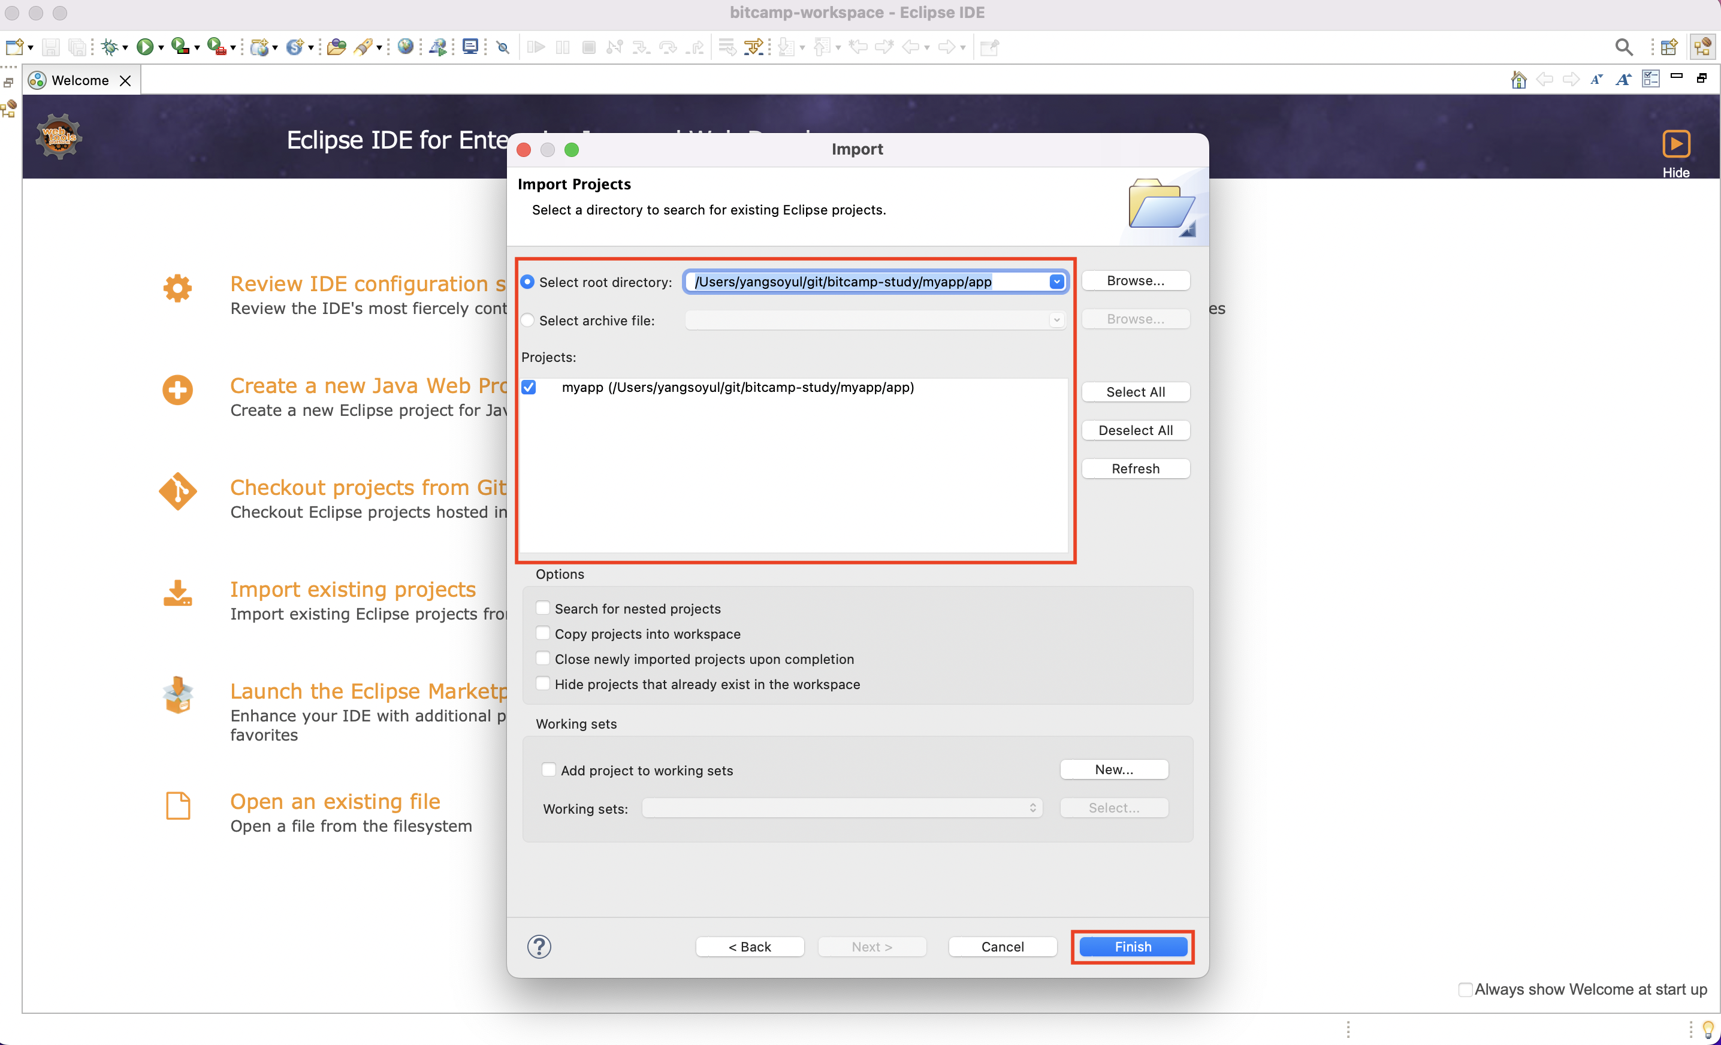Click the Welcome page Home icon

pyautogui.click(x=1518, y=80)
